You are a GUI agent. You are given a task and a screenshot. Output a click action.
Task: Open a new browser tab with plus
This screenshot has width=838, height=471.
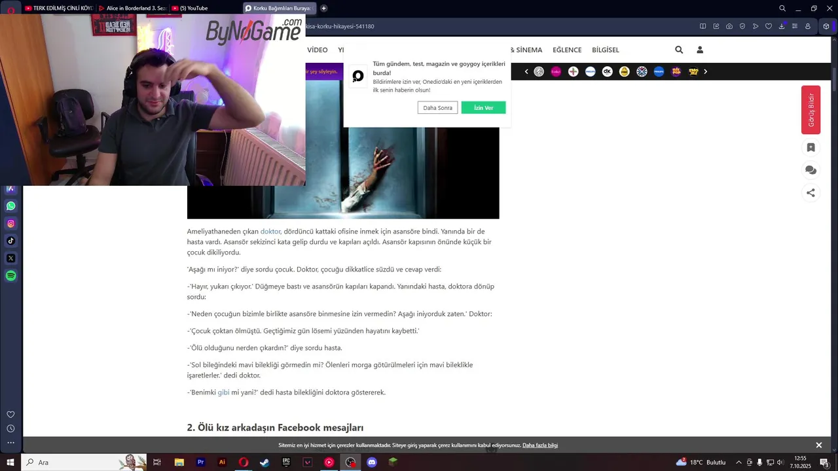coord(323,9)
